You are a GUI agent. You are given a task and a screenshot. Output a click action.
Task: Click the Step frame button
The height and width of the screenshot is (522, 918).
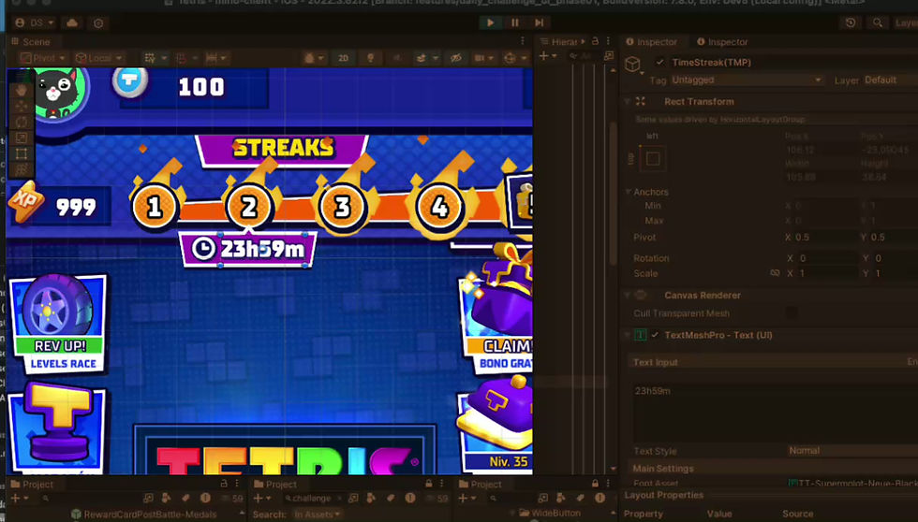coord(540,22)
